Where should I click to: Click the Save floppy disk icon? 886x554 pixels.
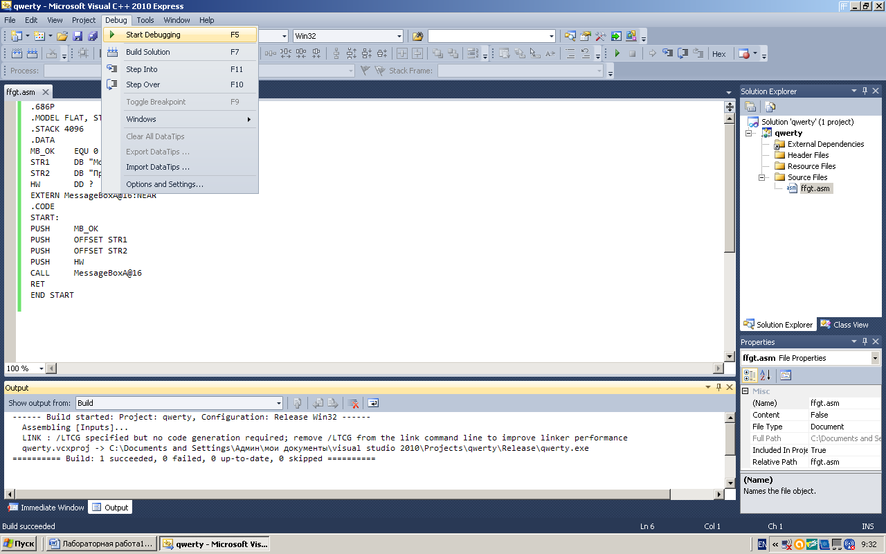[x=78, y=36]
